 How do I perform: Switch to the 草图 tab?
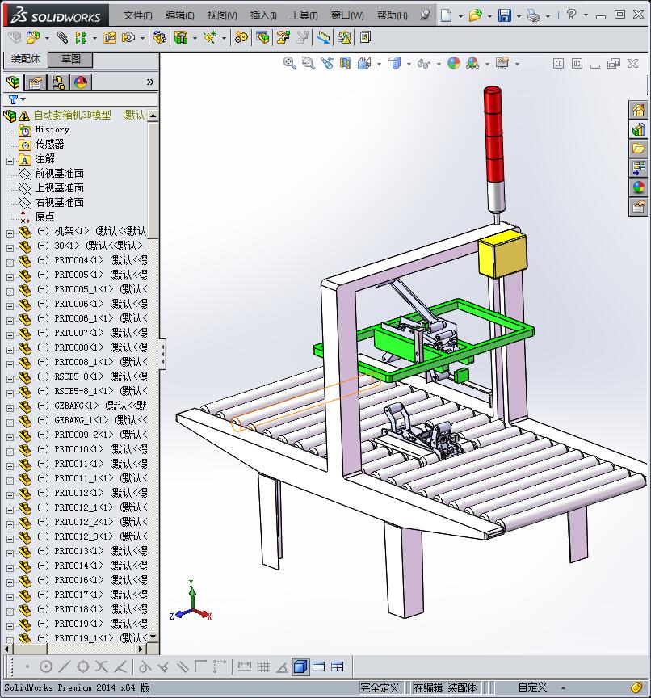pos(70,59)
